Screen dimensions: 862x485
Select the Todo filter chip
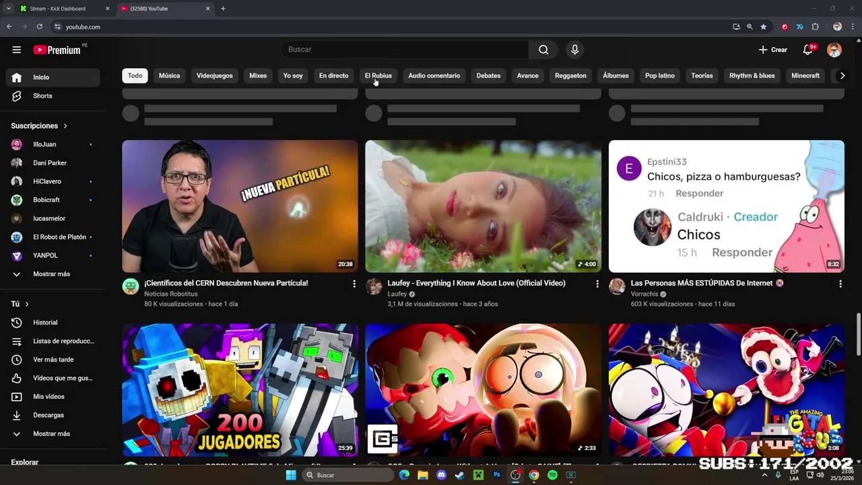tap(135, 75)
